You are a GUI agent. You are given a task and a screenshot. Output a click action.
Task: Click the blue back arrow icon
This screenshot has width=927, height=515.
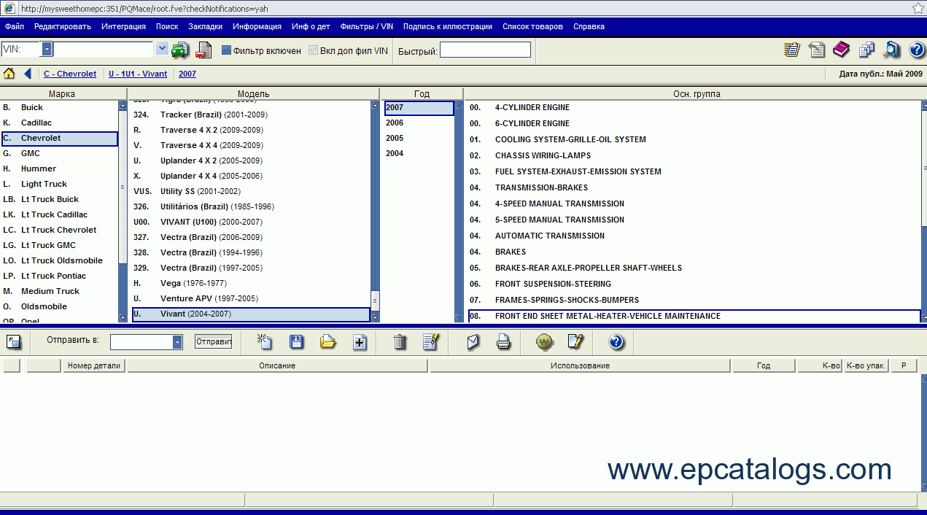[28, 74]
